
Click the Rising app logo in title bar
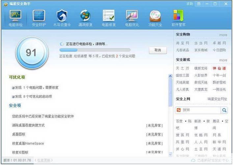[6, 5]
